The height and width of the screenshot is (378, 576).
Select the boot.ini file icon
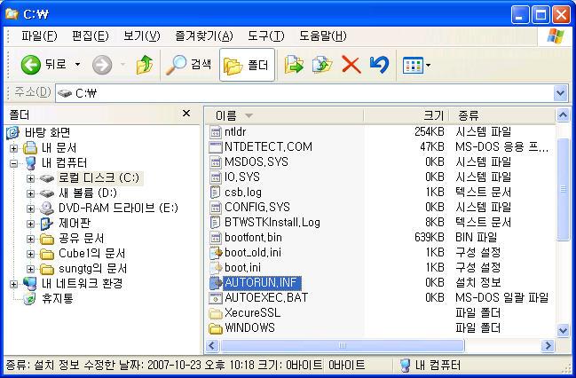(x=216, y=267)
